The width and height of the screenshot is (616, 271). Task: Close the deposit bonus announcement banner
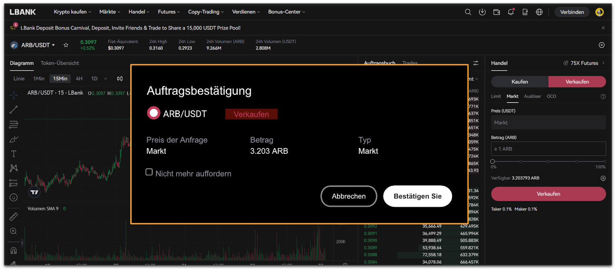(603, 28)
